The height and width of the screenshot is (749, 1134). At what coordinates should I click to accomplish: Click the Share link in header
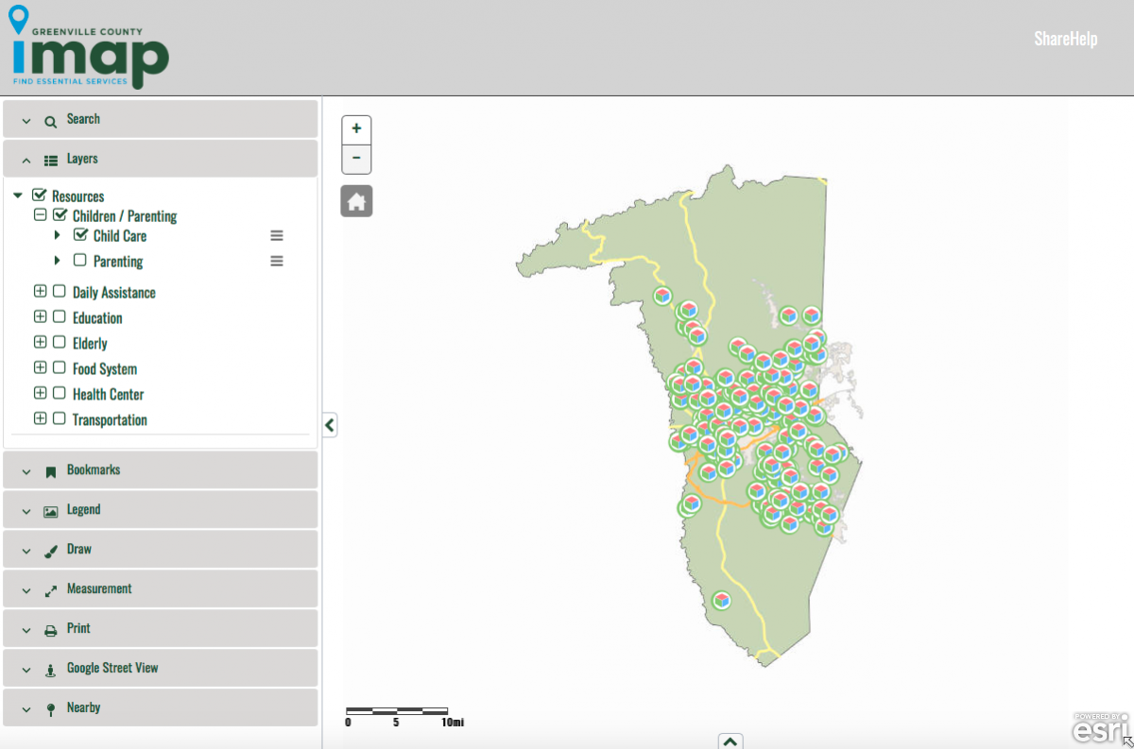[x=1050, y=39]
